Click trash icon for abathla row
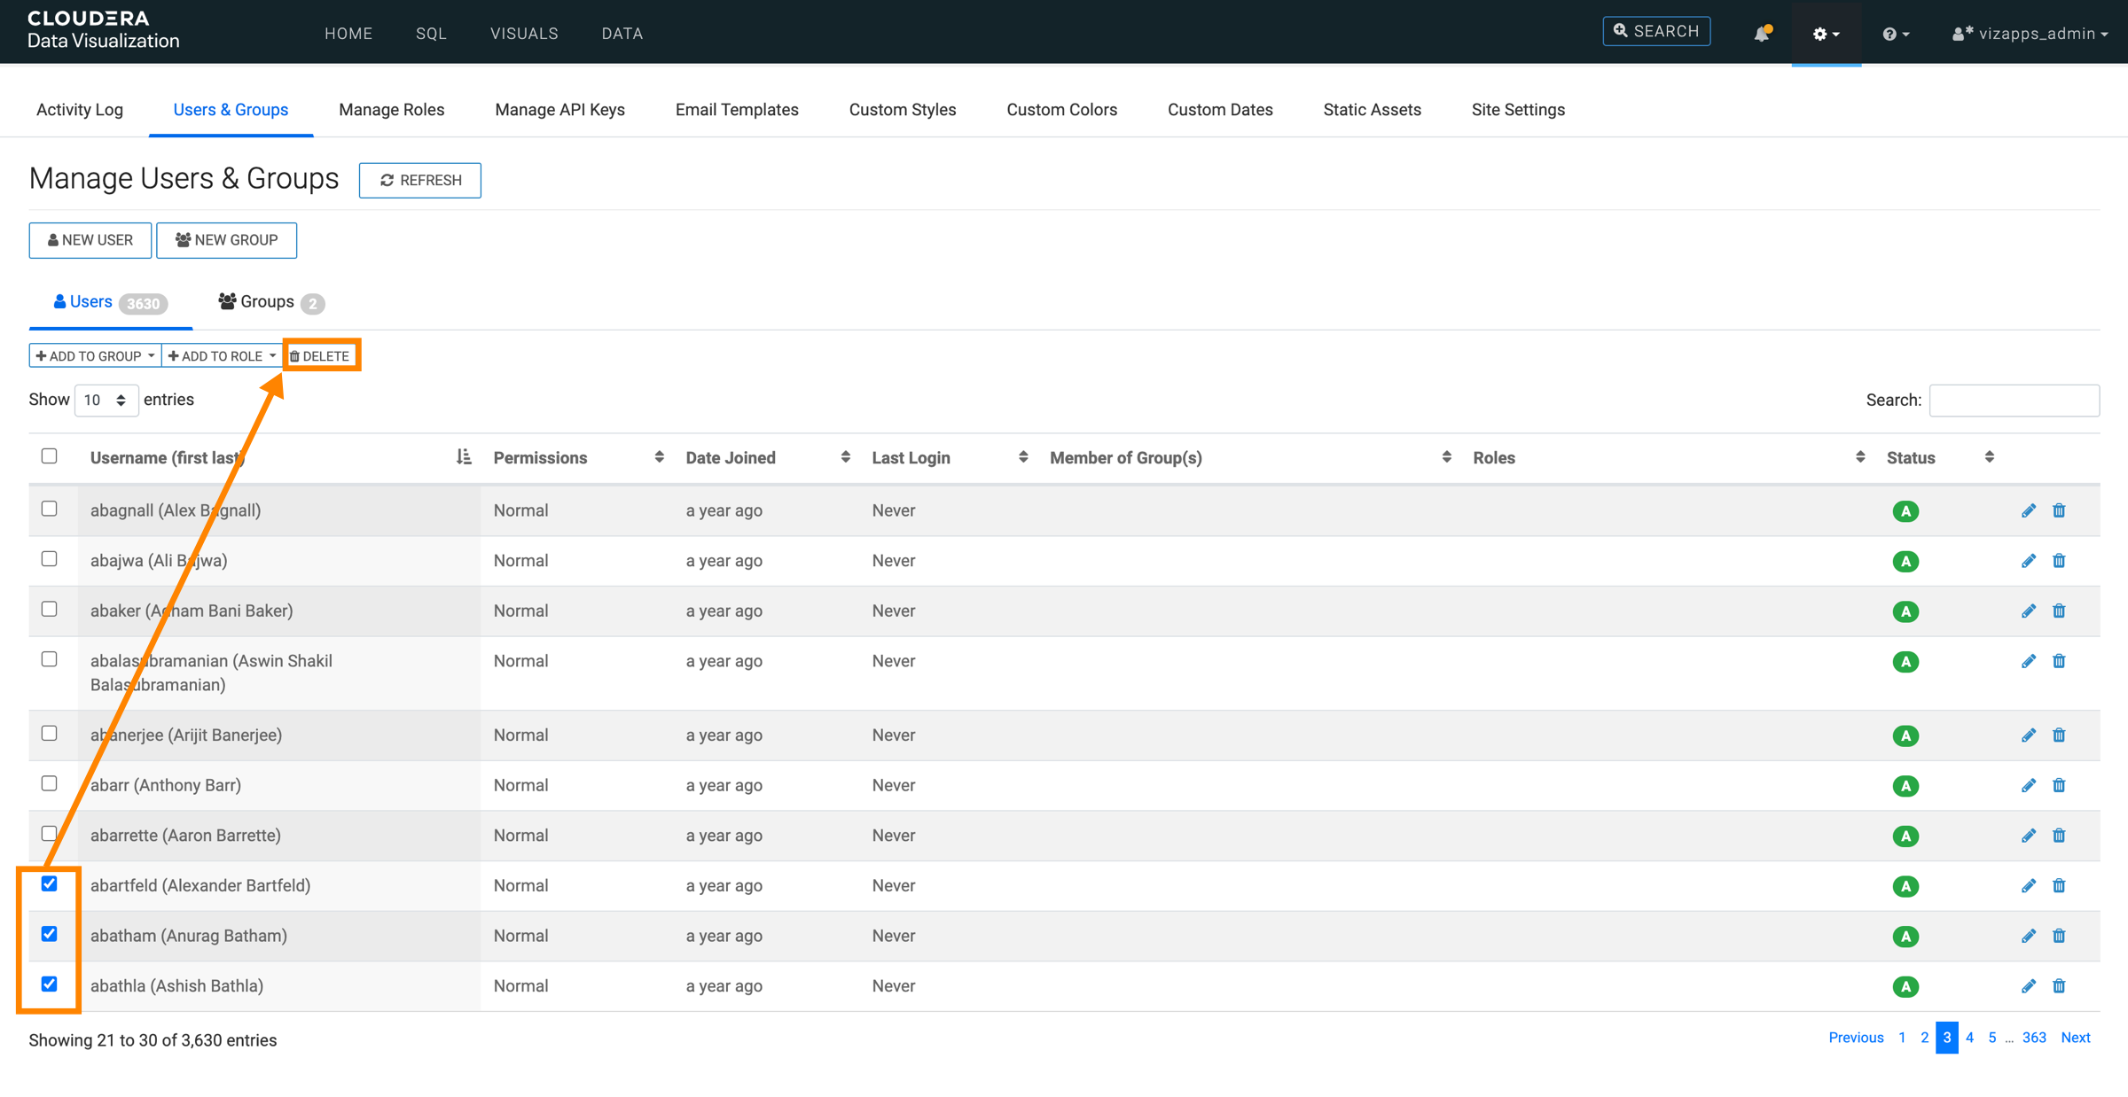 click(2059, 986)
